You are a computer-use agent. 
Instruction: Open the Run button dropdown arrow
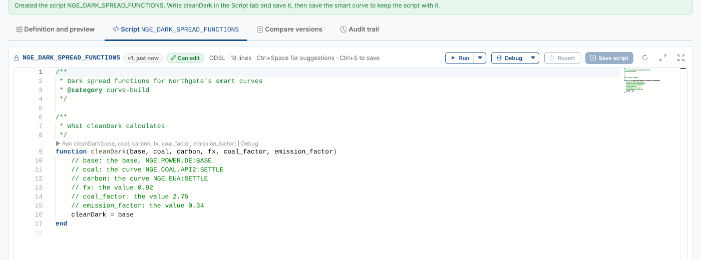pos(480,58)
